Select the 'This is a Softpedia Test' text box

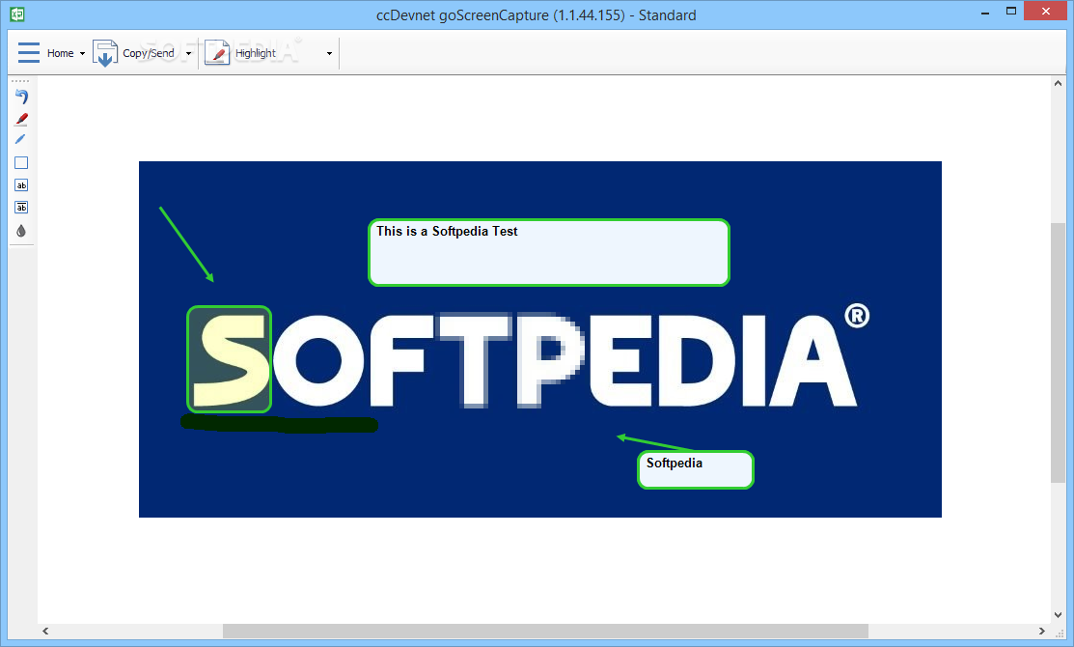click(x=549, y=252)
